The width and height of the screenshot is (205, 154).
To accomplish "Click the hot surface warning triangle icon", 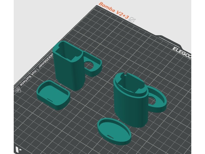I will click(18, 90).
